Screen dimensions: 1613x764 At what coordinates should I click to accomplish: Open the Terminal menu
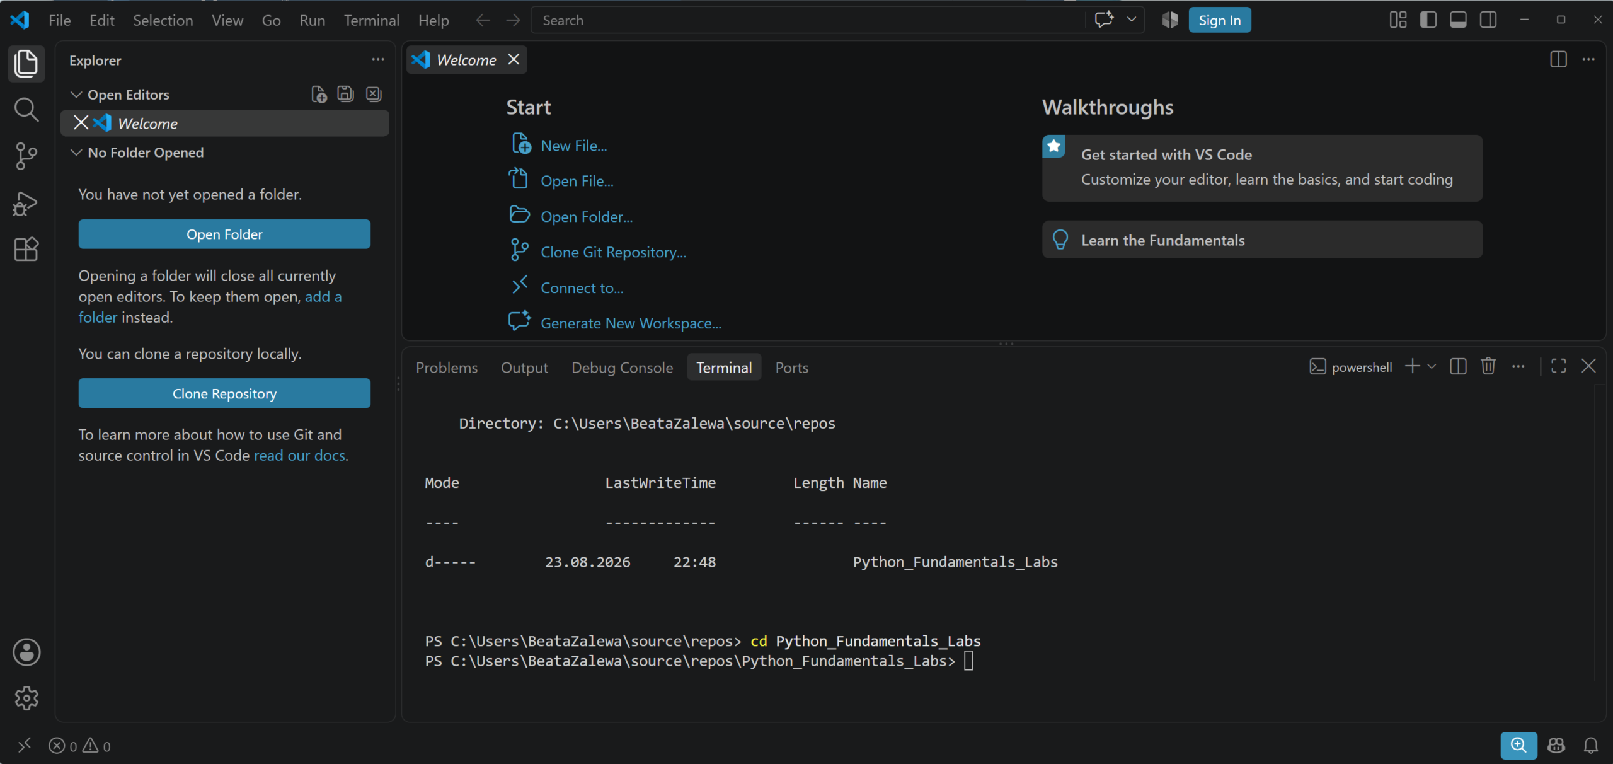point(371,20)
